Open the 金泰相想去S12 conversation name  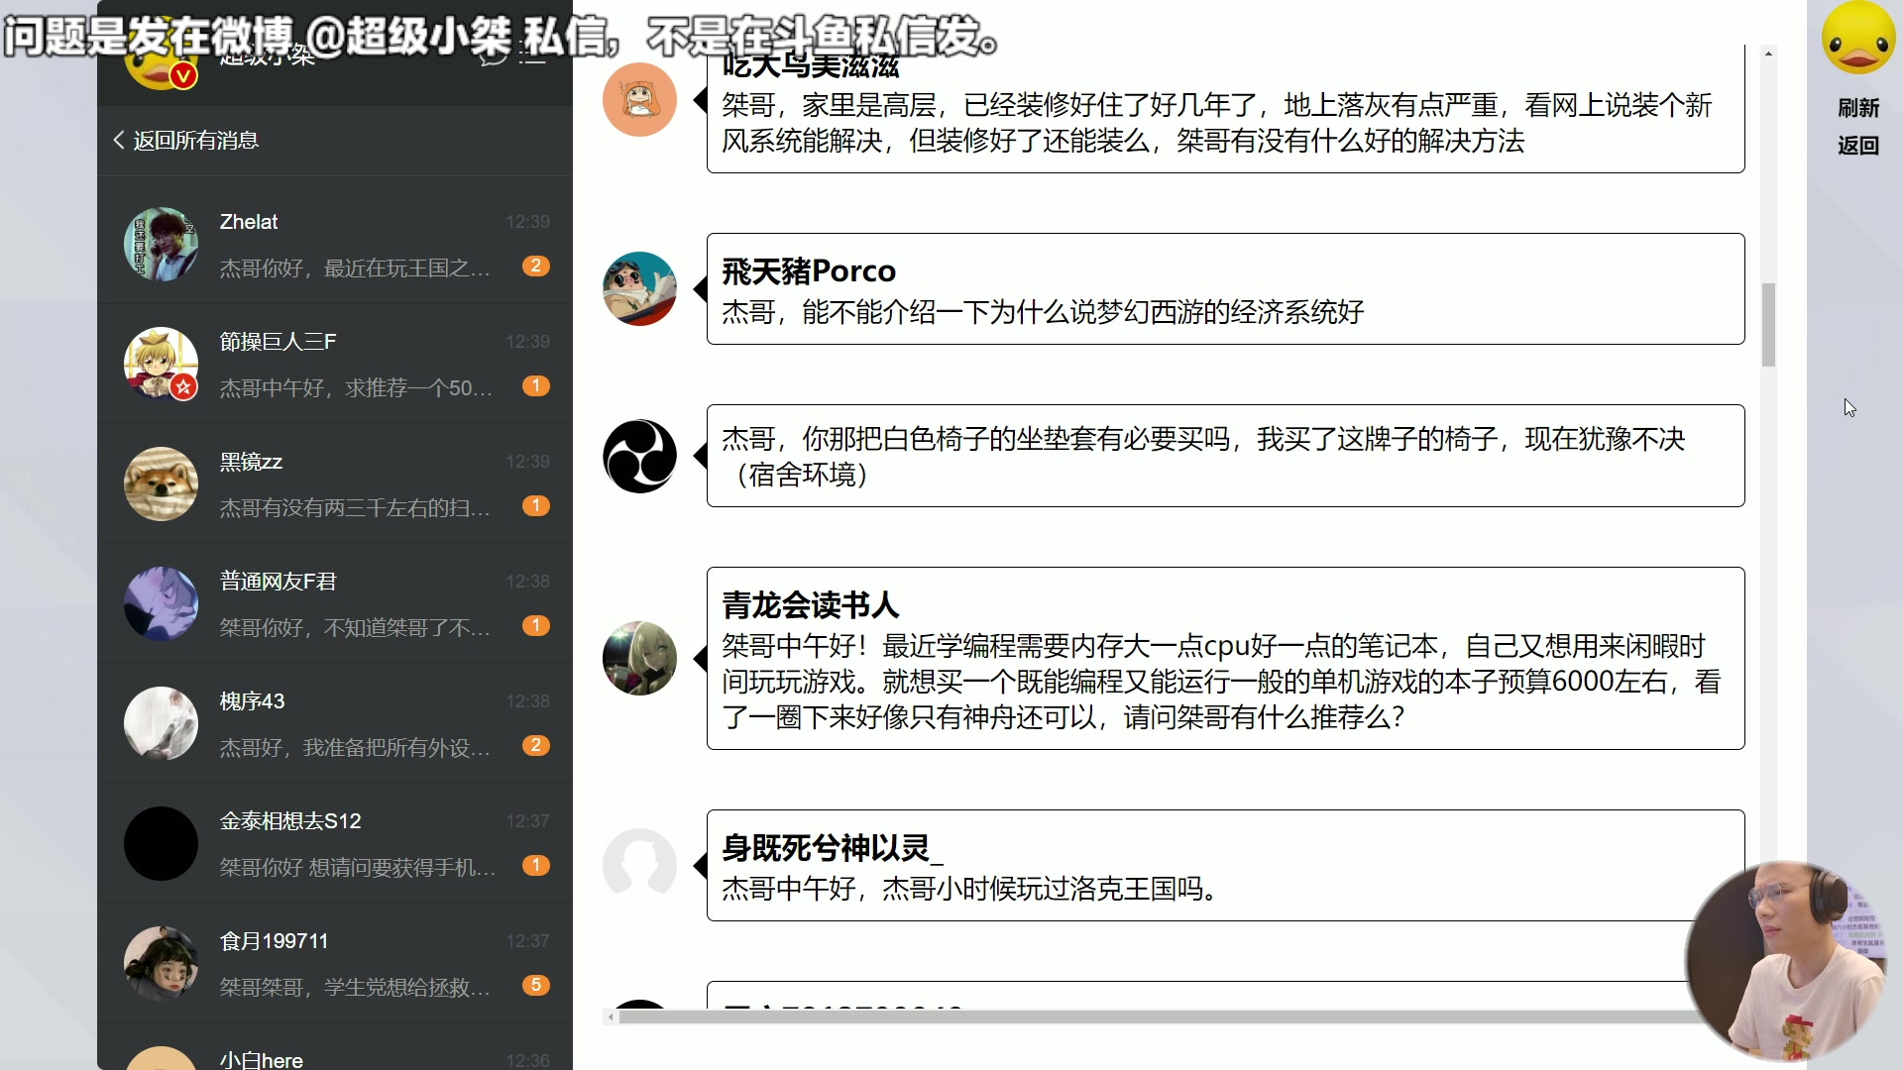point(290,821)
